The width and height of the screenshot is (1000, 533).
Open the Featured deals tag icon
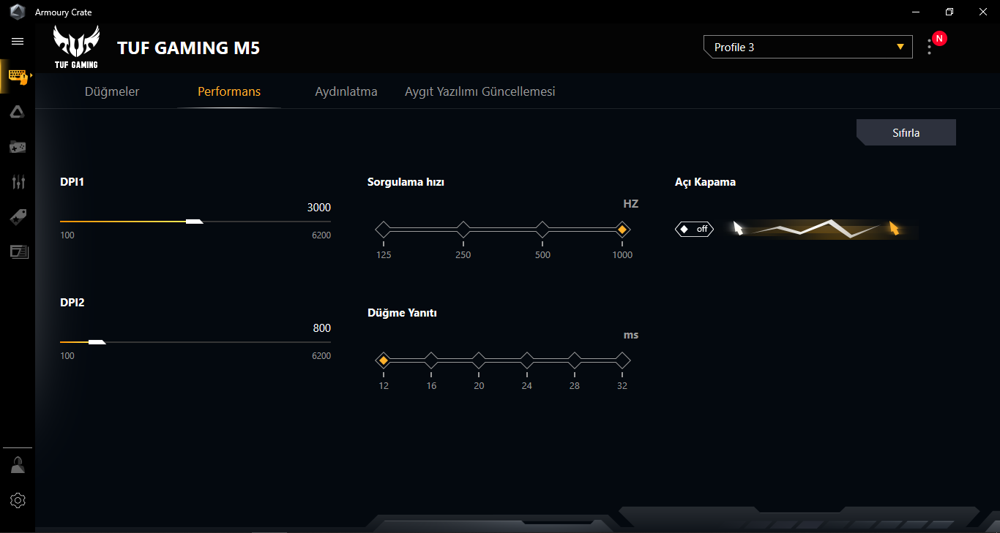coord(18,217)
